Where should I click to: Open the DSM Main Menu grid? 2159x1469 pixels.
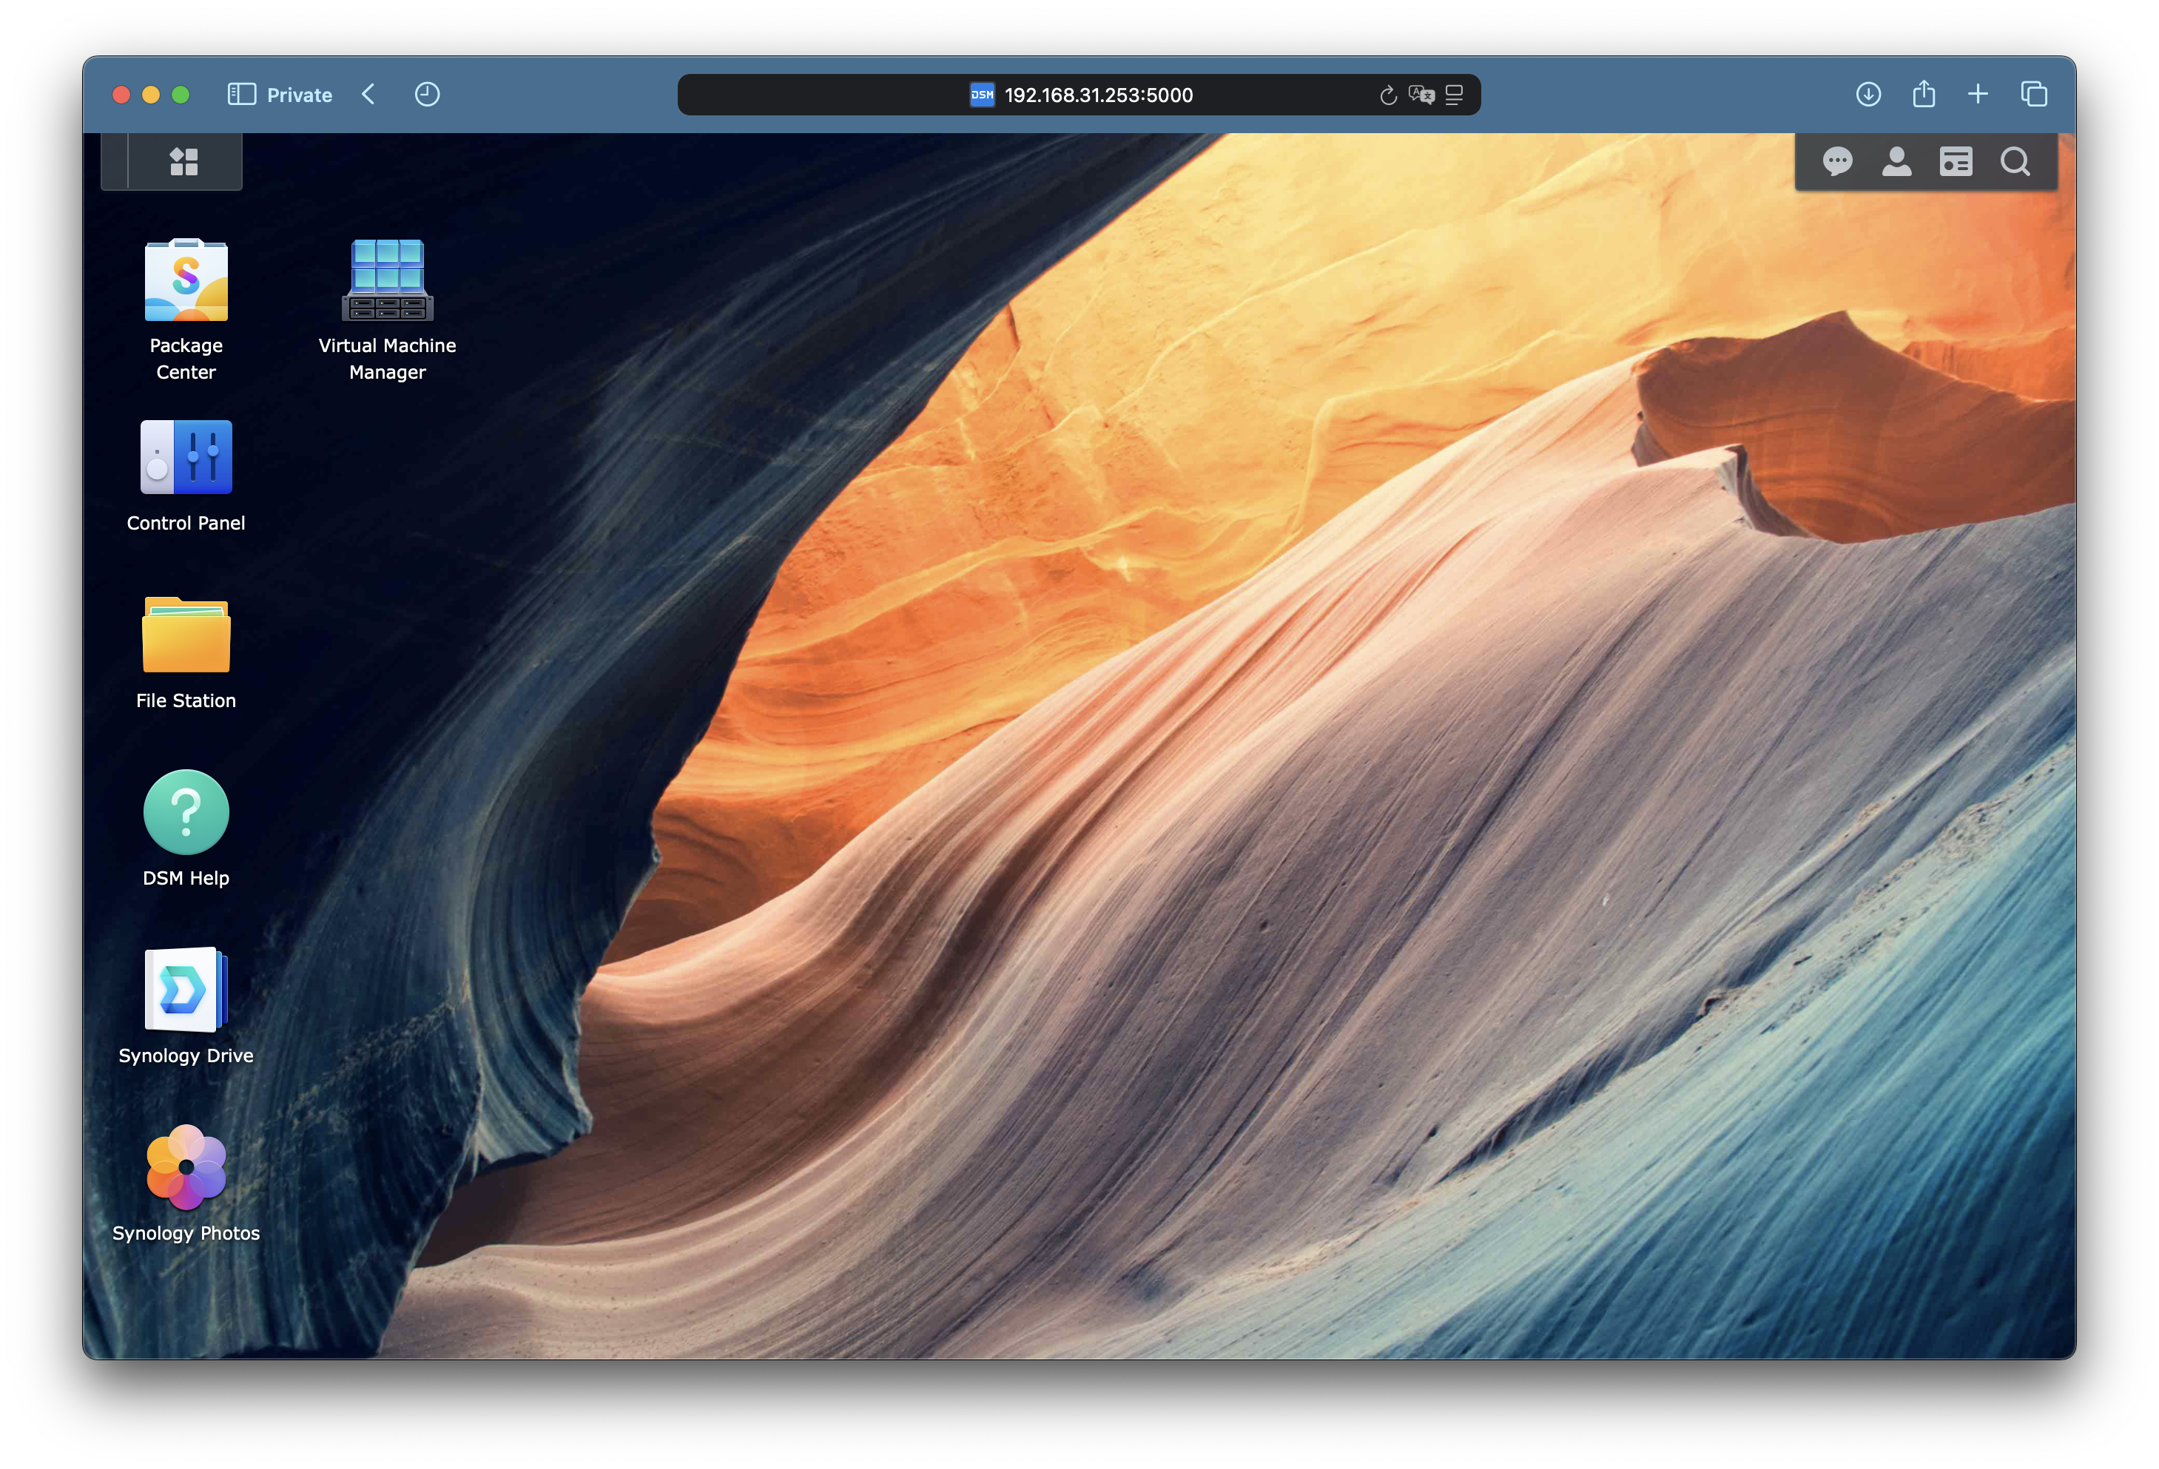click(x=184, y=161)
